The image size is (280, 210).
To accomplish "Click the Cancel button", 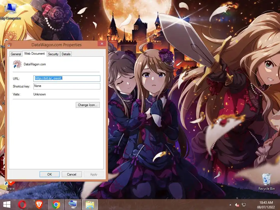I will (x=72, y=174).
